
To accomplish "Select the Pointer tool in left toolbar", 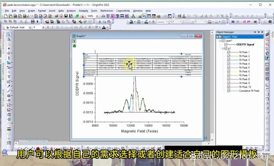I will pos(9,34).
